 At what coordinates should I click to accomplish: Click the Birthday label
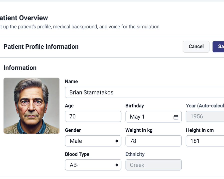coord(135,106)
